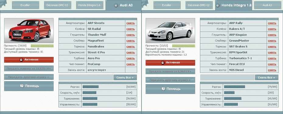Click Honda Integra Торможение value [65/100]
Image resolution: width=283 pixels, height=114 pixels.
coord(273,98)
